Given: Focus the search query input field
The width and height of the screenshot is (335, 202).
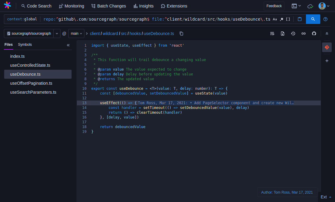Looking at the screenshot, I should [x=157, y=19].
